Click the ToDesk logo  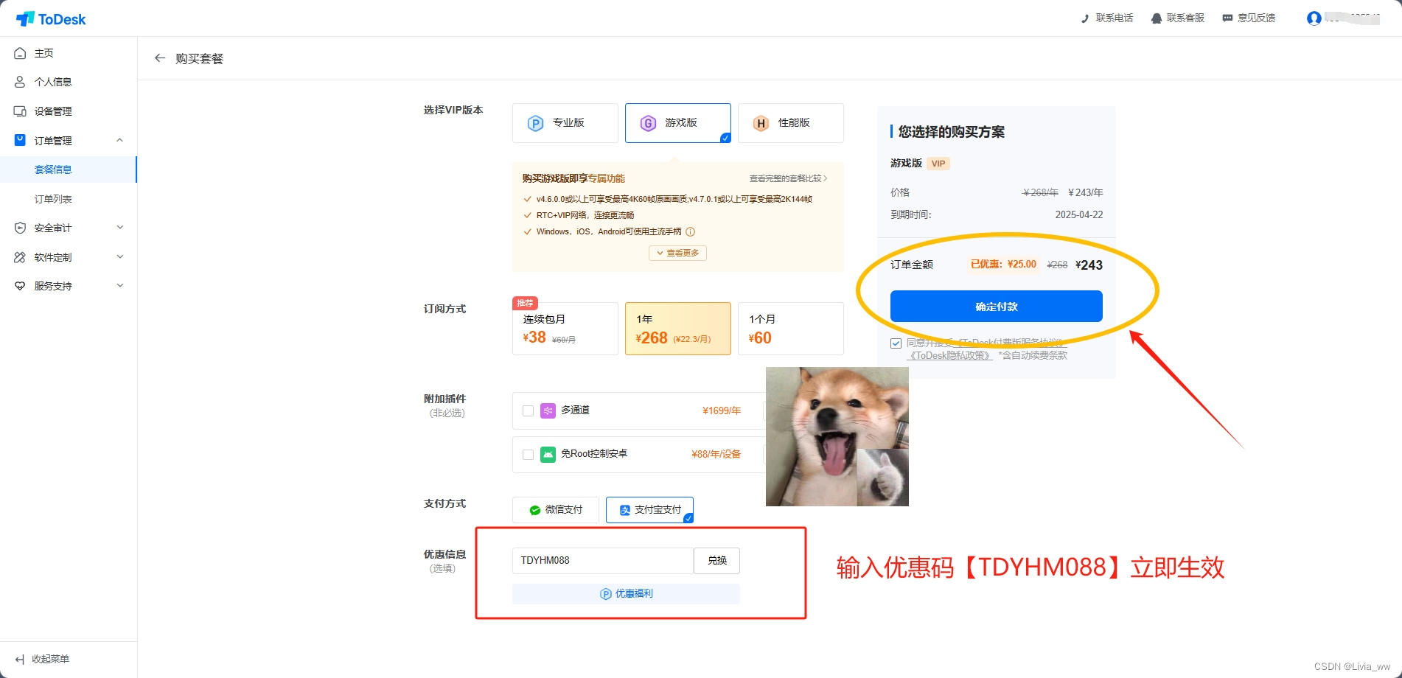[51, 19]
